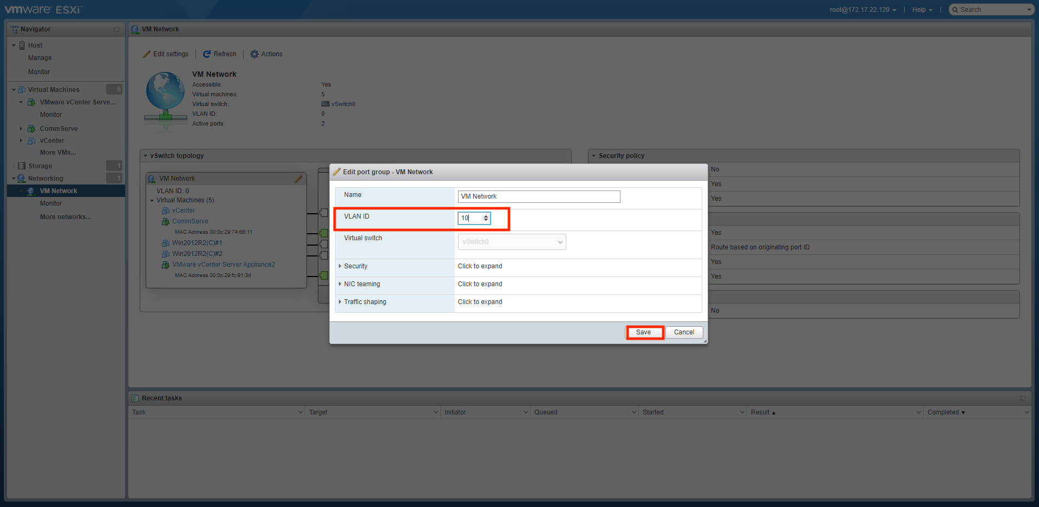This screenshot has width=1039, height=507.
Task: Open the root@172.17.22.129 user menu
Action: pos(863,10)
